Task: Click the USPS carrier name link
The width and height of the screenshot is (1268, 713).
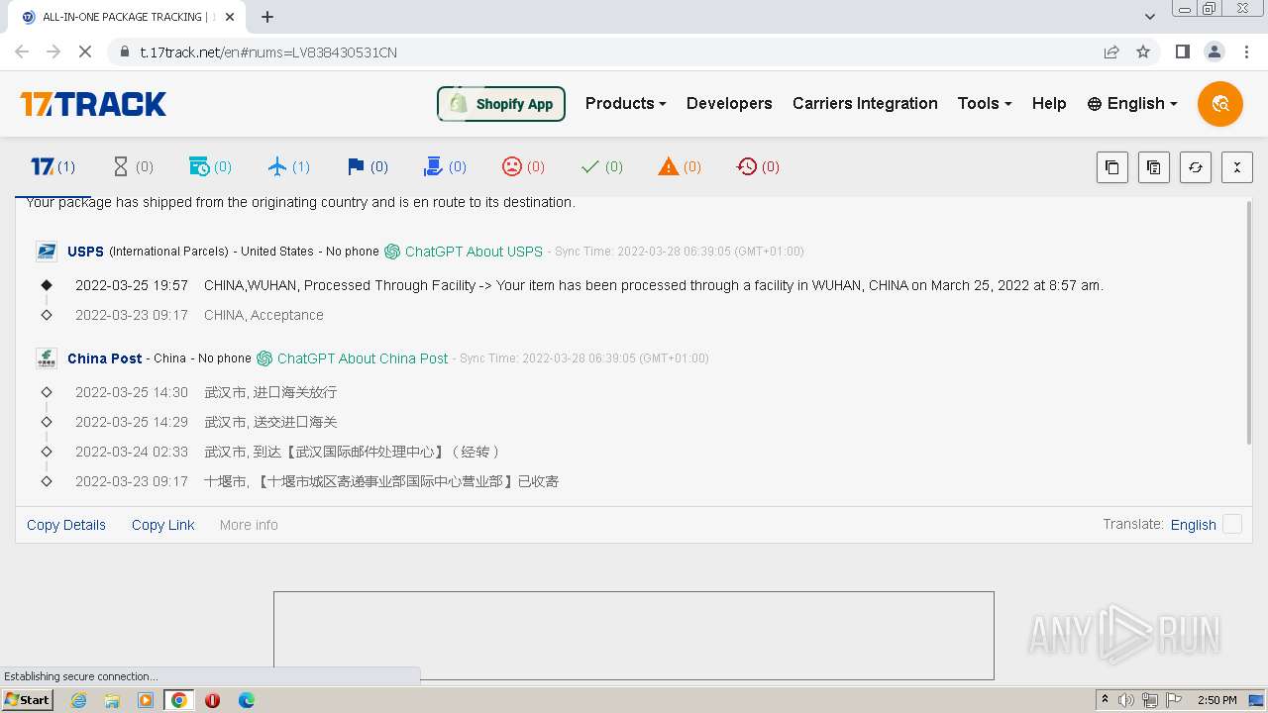Action: pyautogui.click(x=85, y=252)
